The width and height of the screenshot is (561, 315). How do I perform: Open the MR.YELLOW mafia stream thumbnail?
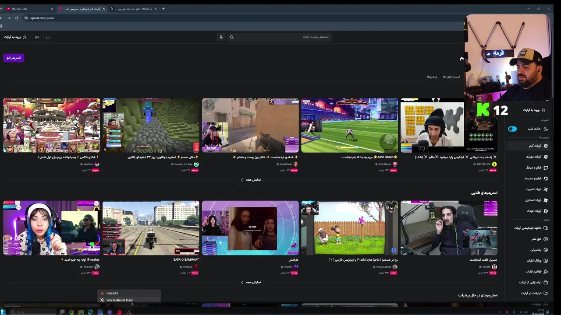tap(449, 126)
